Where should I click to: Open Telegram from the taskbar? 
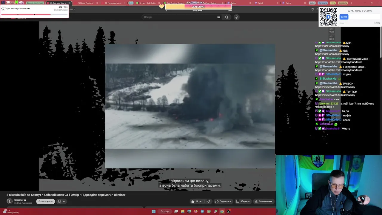point(202,211)
